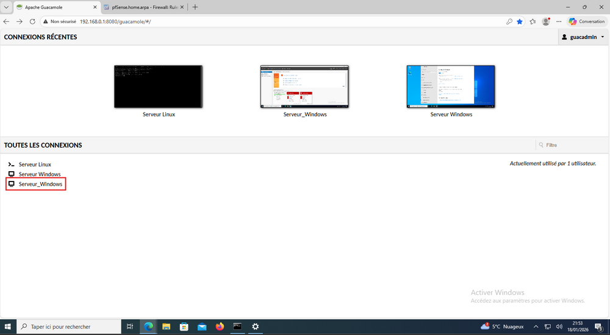
Task: Click the Non sécurisé site warning
Action: click(x=61, y=21)
